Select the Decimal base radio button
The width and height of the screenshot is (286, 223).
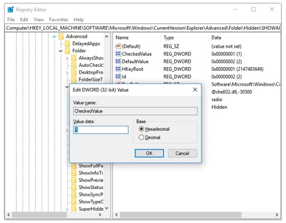coord(141,137)
